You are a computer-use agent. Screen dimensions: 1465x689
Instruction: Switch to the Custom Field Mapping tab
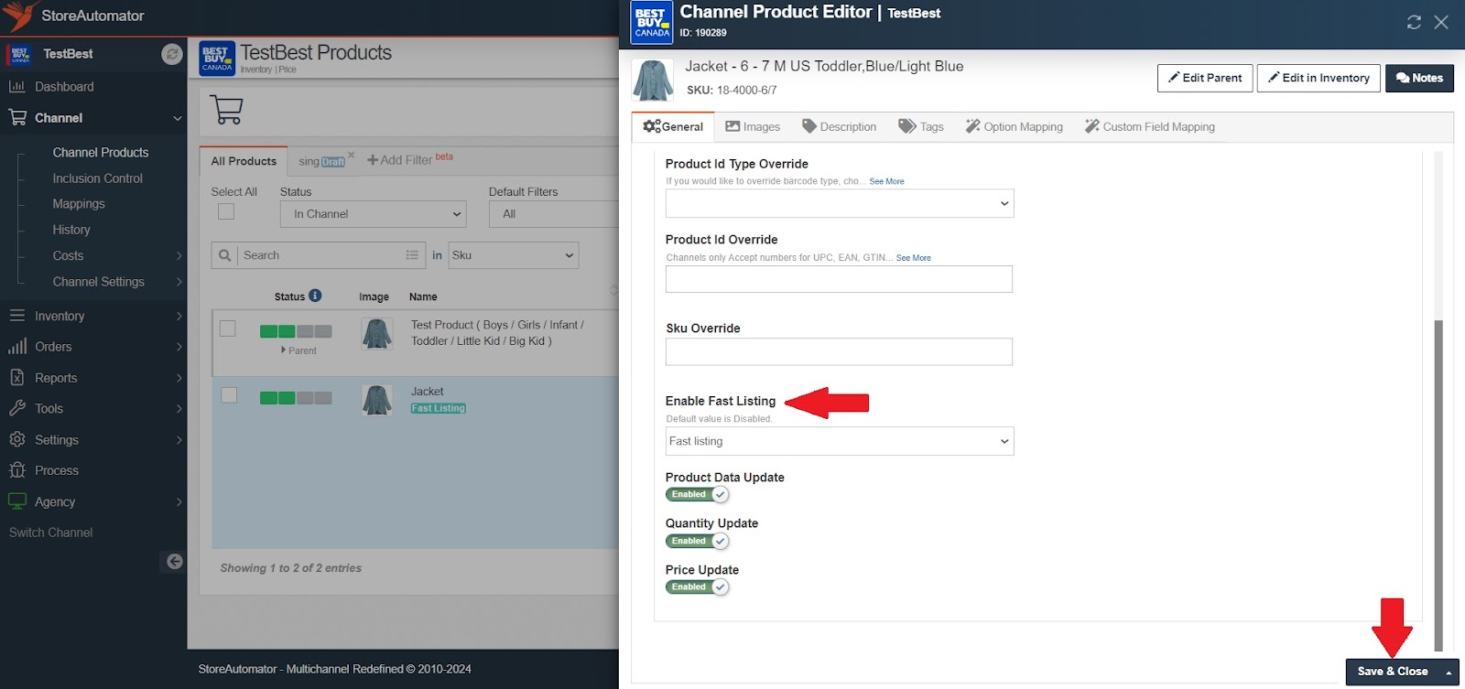[1150, 127]
